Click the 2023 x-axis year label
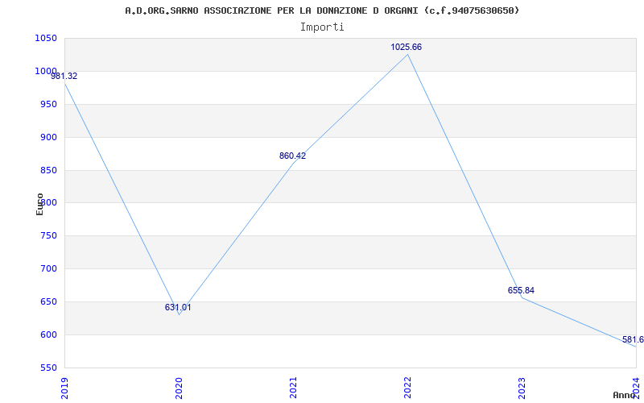 click(522, 388)
